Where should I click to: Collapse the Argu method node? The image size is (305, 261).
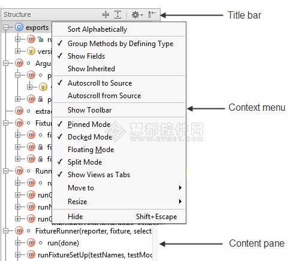click(x=6, y=63)
